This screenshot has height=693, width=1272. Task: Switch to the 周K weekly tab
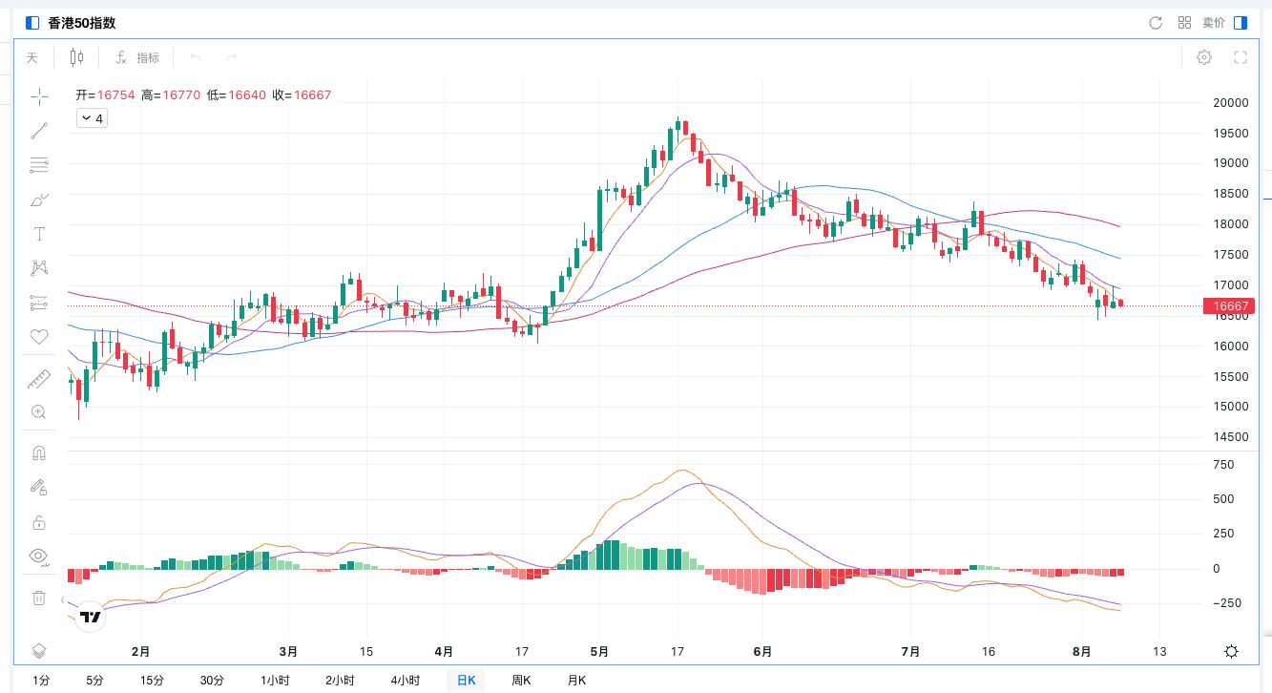(521, 680)
